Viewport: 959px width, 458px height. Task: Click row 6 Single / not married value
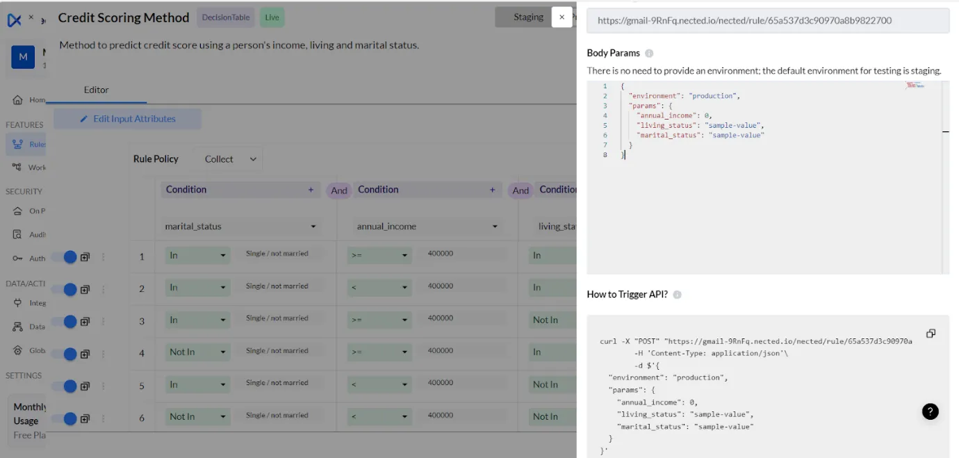tap(280, 416)
